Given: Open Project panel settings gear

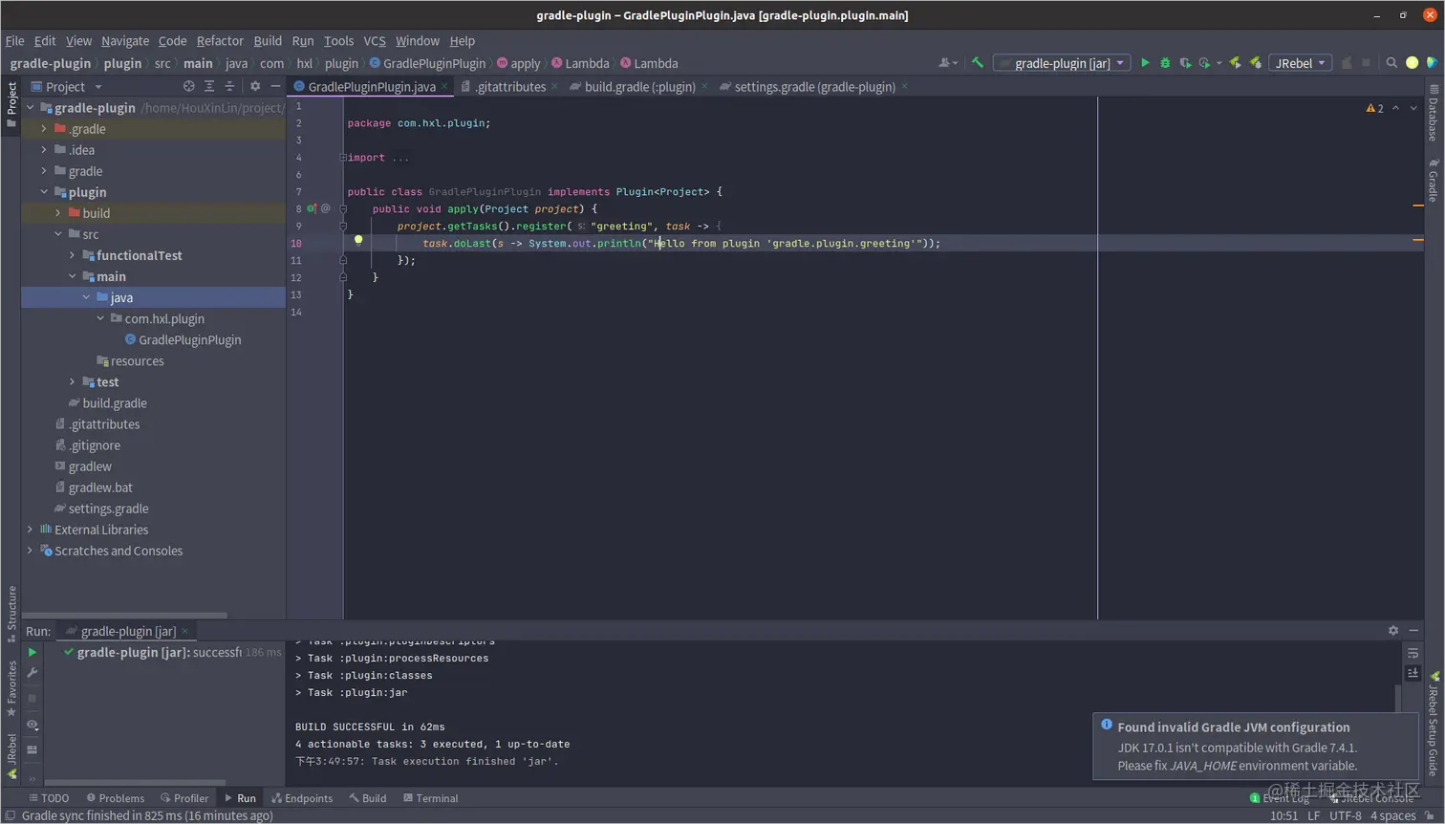Looking at the screenshot, I should pos(255,86).
